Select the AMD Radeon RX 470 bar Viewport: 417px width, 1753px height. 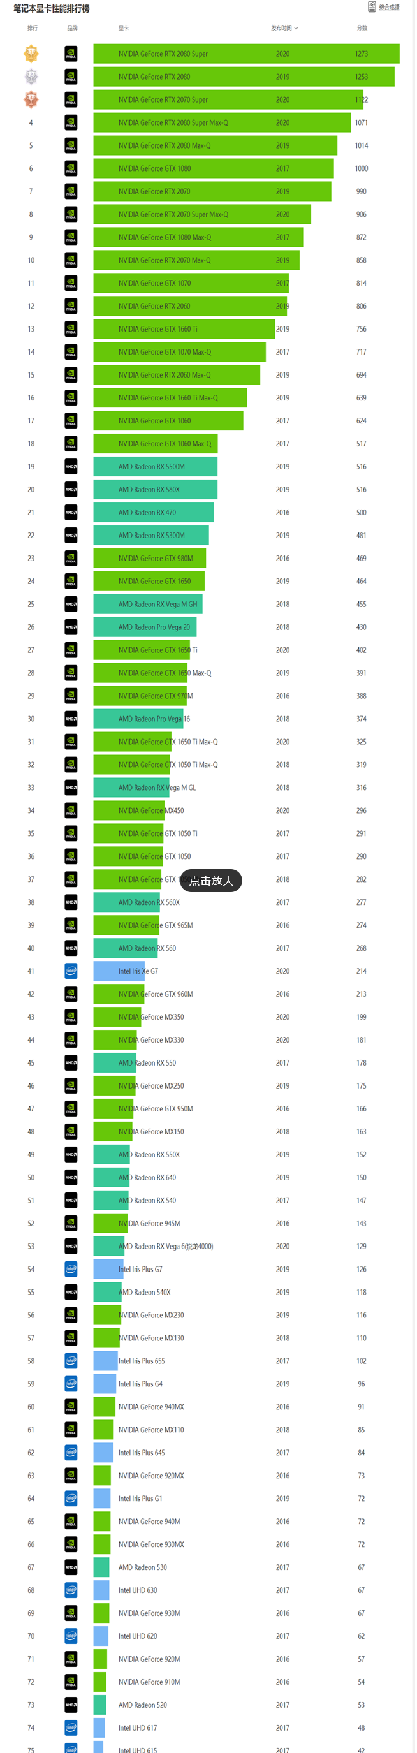click(x=153, y=513)
